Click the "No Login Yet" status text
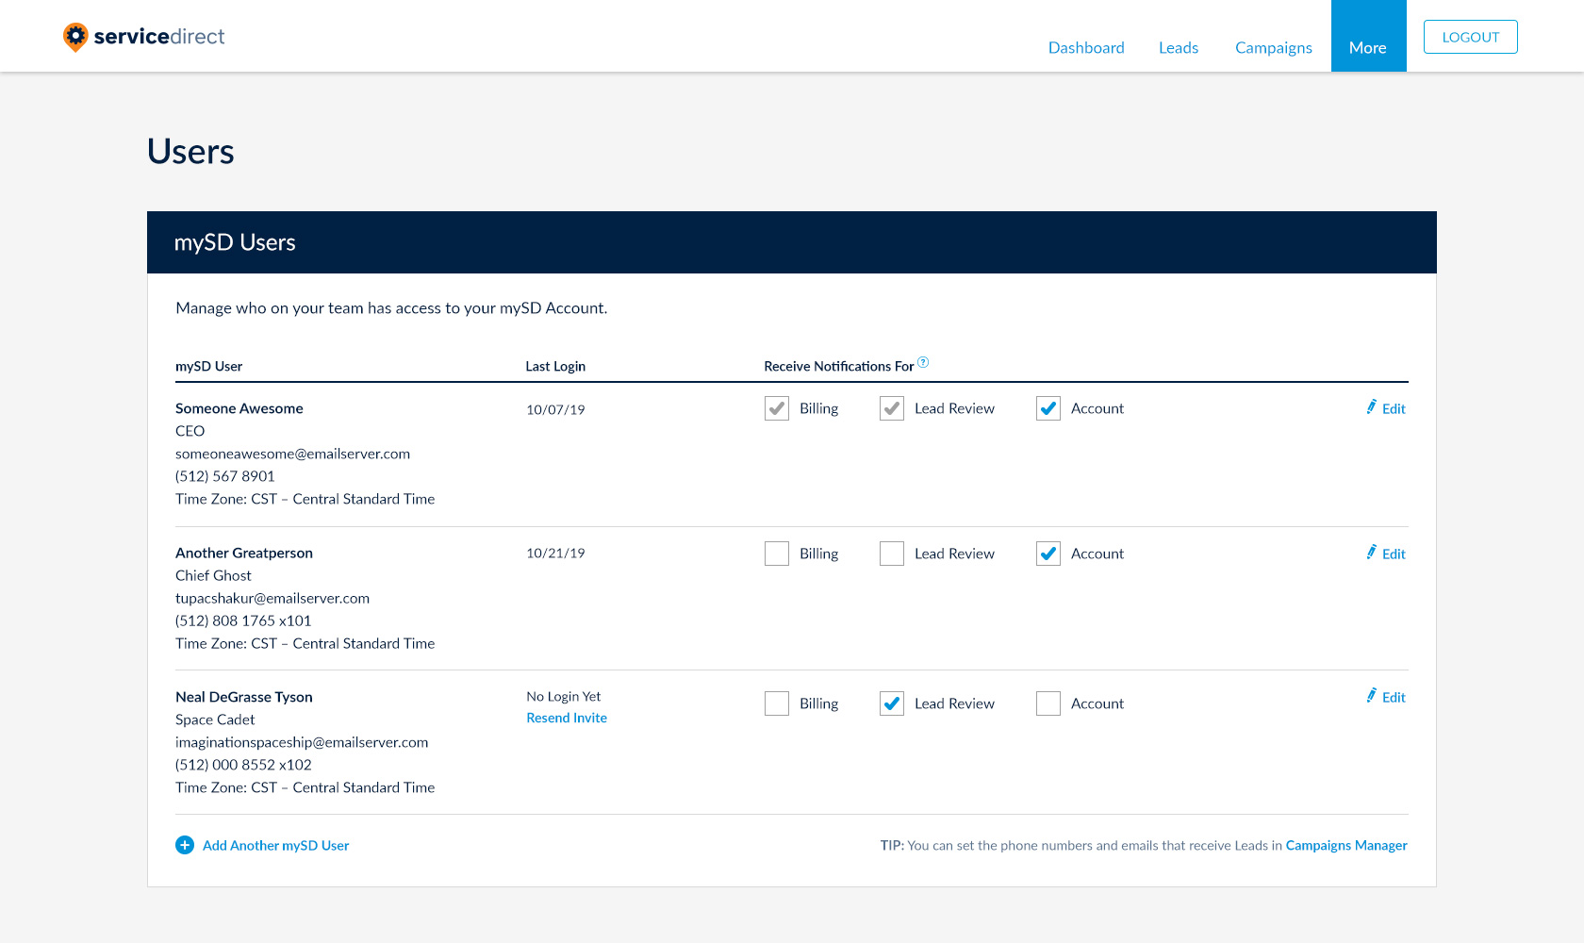The height and width of the screenshot is (943, 1584). [564, 696]
